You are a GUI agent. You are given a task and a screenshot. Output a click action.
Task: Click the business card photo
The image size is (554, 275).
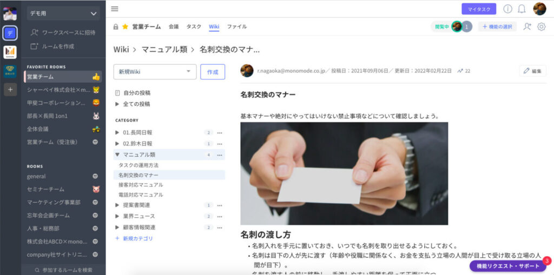[x=344, y=173]
